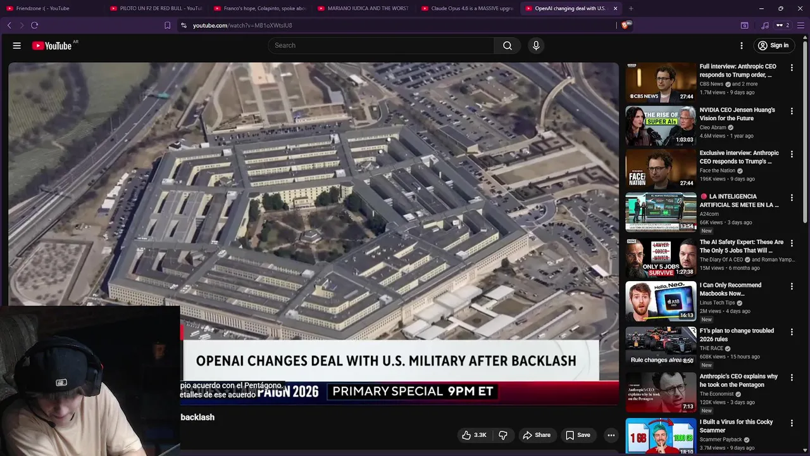This screenshot has width=810, height=456.
Task: Dislike the video with thumbs down
Action: 503,435
